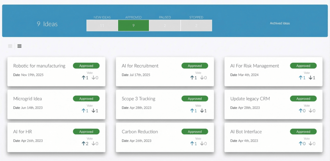
Task: Upvote the AI for HR idea
Action: pyautogui.click(x=84, y=143)
